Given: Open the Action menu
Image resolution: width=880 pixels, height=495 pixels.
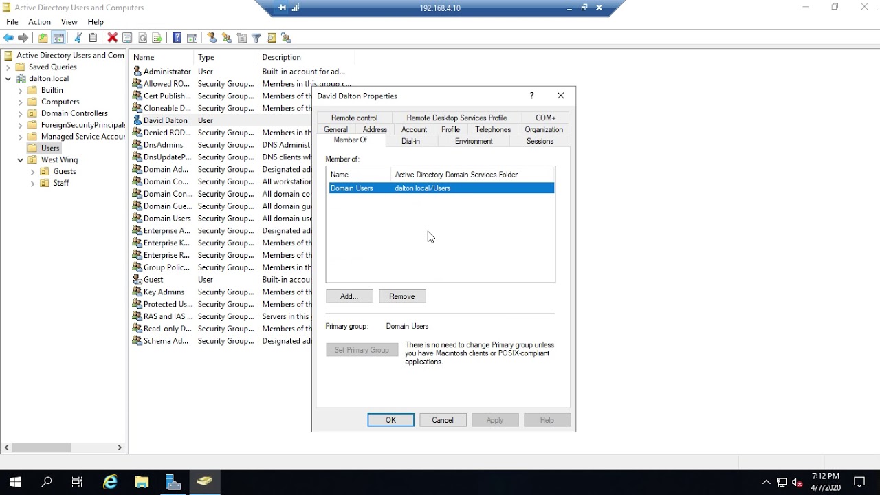Looking at the screenshot, I should click(x=40, y=22).
